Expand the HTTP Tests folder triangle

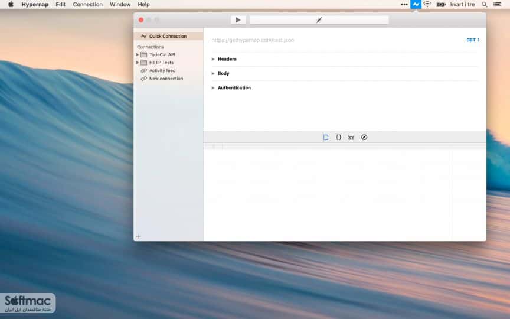[138, 63]
